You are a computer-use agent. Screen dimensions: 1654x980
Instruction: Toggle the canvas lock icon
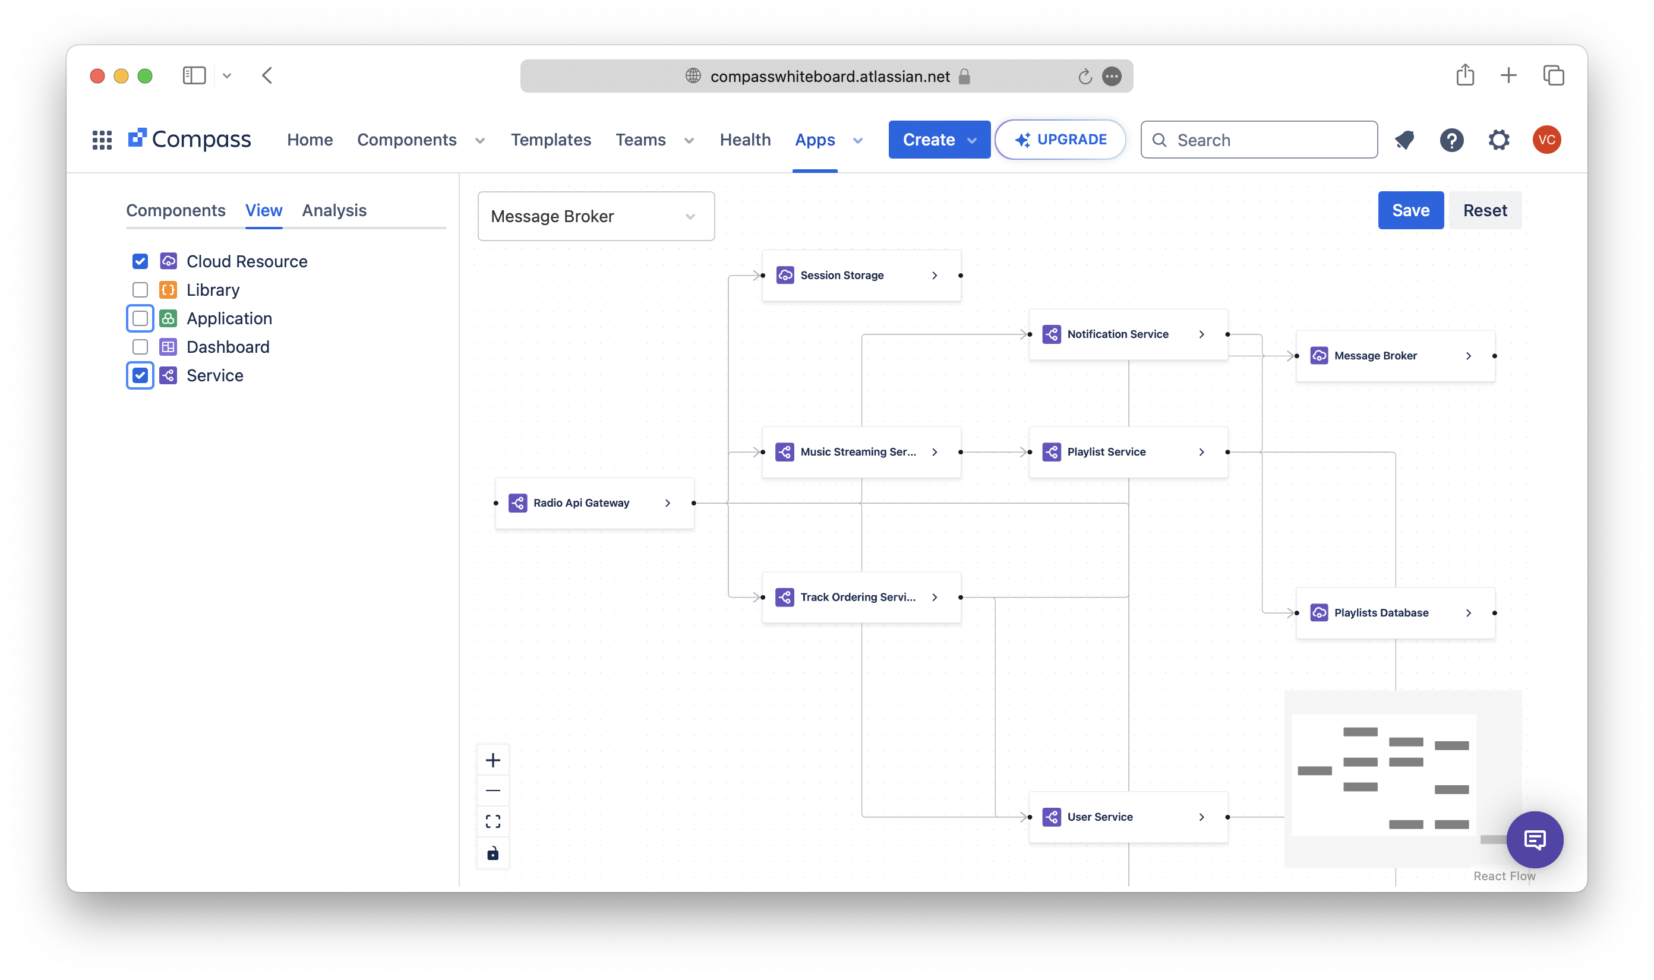pyautogui.click(x=493, y=853)
